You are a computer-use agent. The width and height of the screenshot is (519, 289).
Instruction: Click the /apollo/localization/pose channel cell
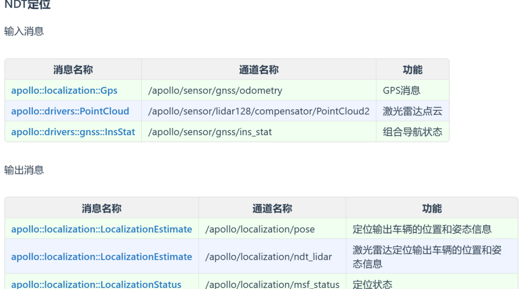[x=260, y=229]
